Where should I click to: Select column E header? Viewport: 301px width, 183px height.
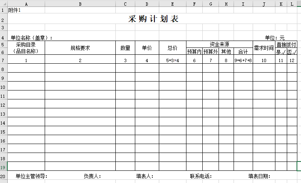(x=172, y=4)
